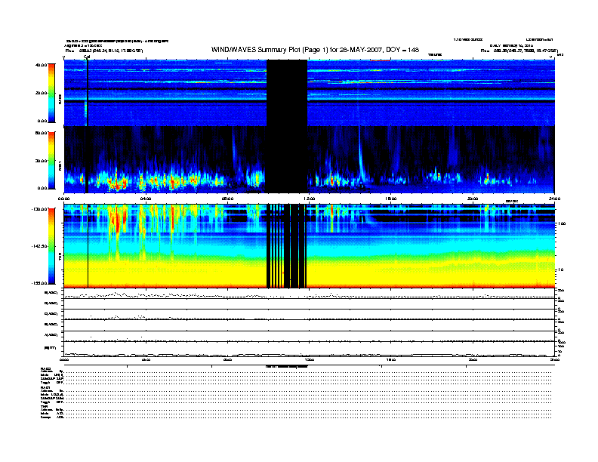Click the TNR status header below plots
The image size is (598, 462).
tap(44, 406)
